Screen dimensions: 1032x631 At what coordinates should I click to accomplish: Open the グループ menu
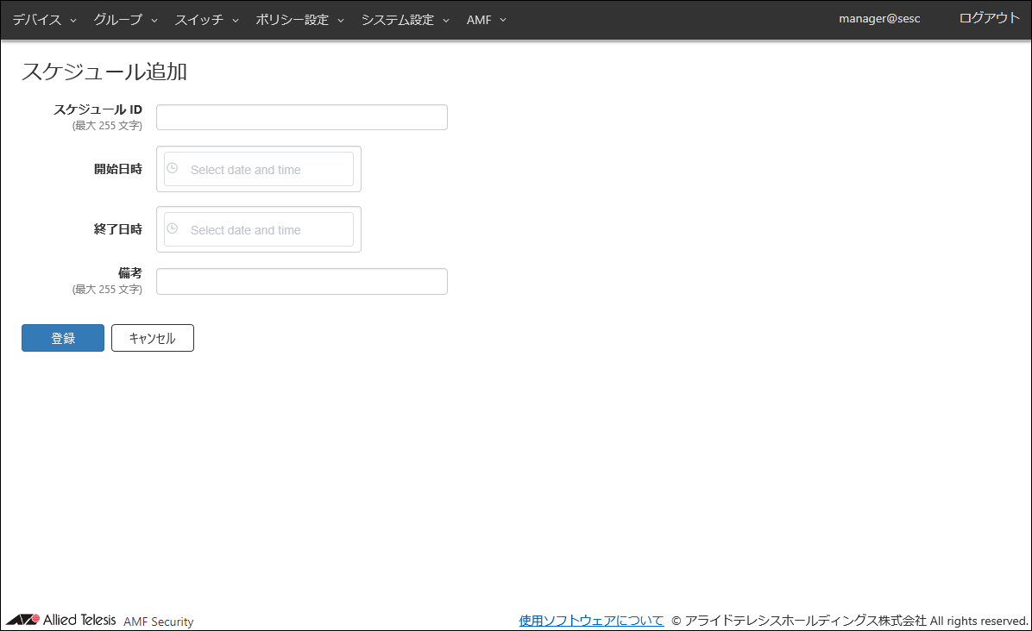pos(117,20)
